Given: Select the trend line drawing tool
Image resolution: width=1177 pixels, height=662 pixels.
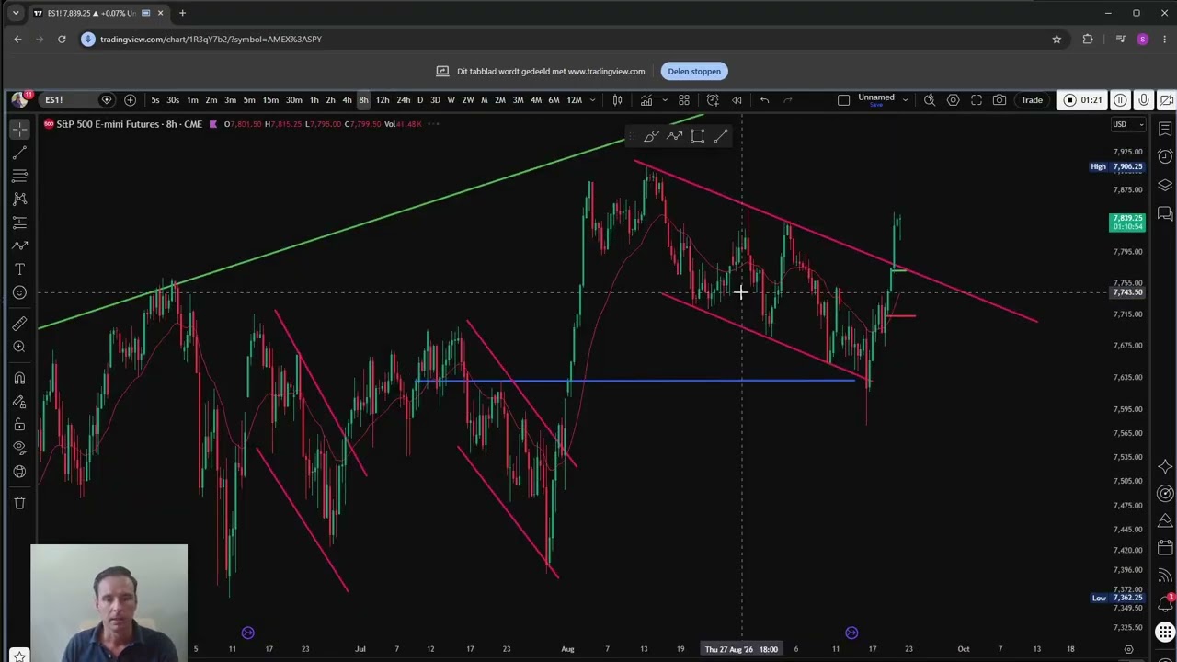Looking at the screenshot, I should pyautogui.click(x=19, y=153).
